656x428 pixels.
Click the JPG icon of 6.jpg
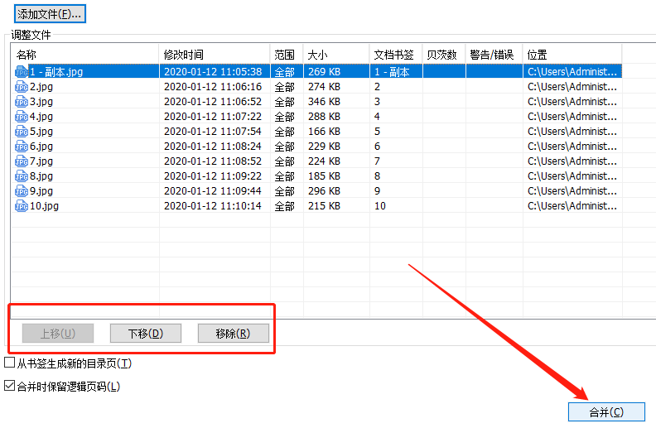pyautogui.click(x=22, y=147)
